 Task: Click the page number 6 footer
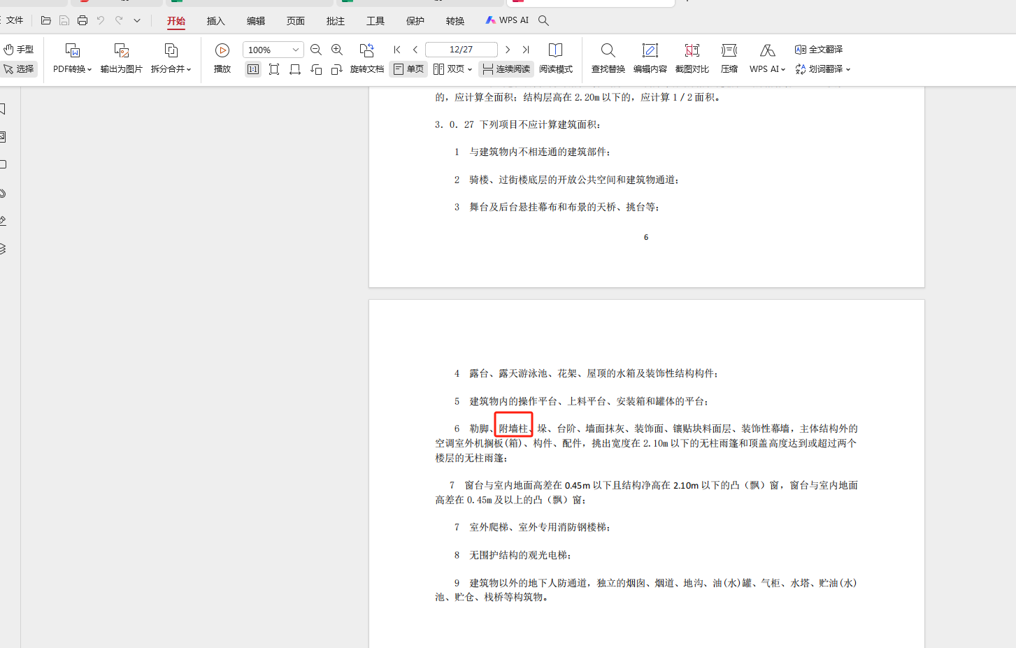pyautogui.click(x=646, y=237)
